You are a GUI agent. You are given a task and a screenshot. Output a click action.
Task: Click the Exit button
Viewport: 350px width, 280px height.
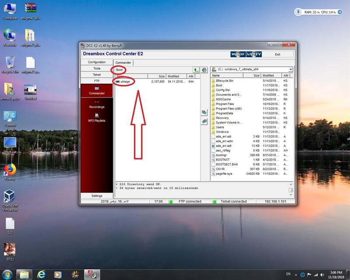(x=277, y=54)
